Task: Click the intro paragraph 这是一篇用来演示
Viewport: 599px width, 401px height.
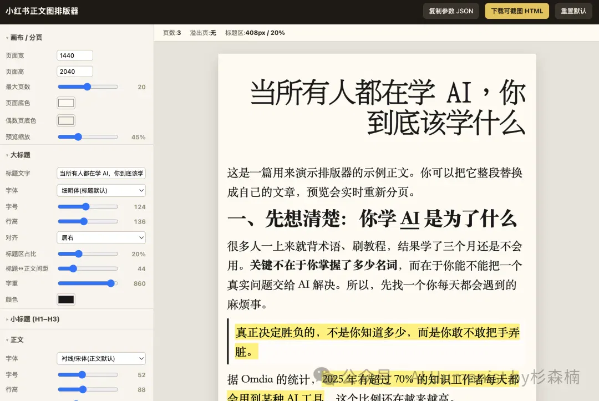Action: 375,182
